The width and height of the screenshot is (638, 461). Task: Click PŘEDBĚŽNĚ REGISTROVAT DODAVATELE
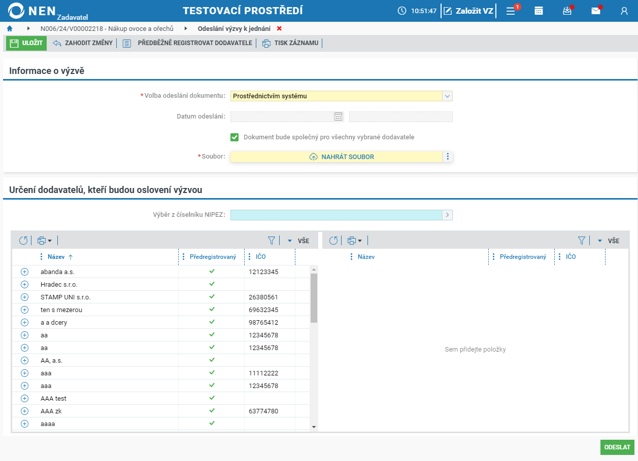click(x=188, y=43)
